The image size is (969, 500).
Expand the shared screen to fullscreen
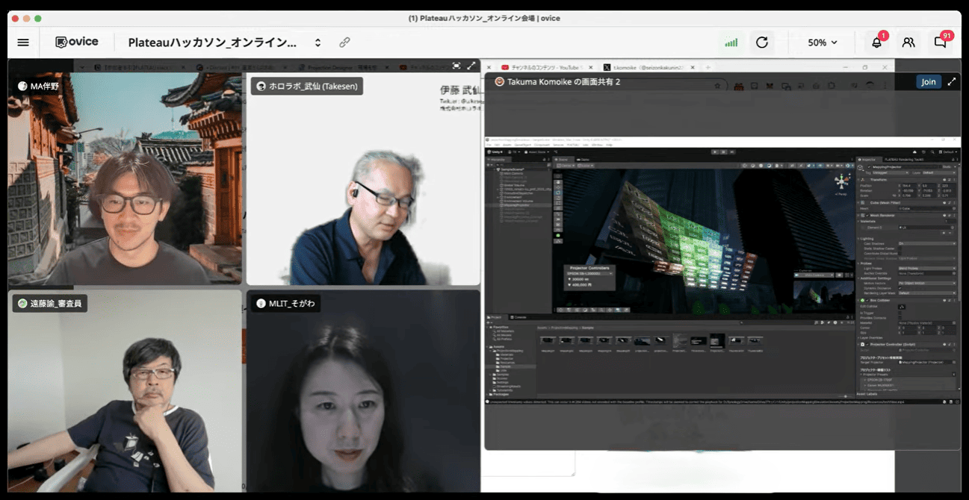[x=951, y=82]
